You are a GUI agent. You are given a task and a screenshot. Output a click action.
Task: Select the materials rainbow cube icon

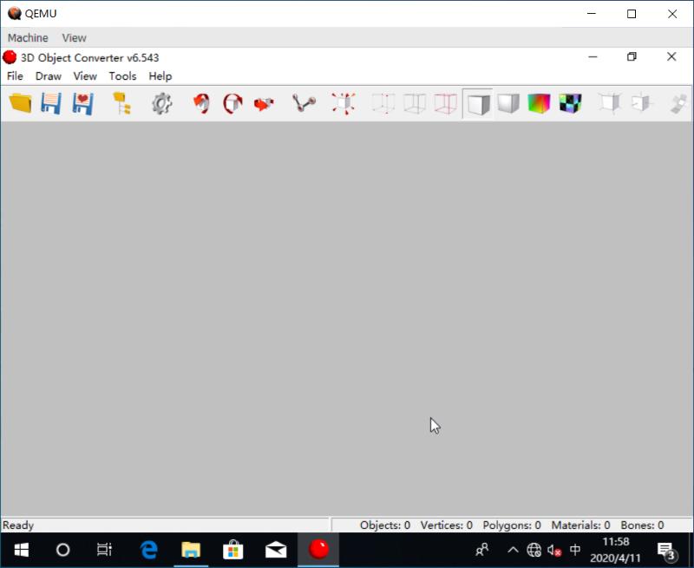coord(538,103)
